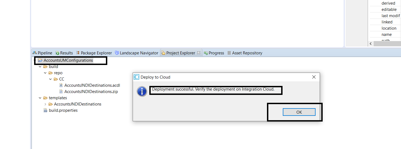This screenshot has width=401, height=149.
Task: Collapse the build folder
Action: coord(40,67)
